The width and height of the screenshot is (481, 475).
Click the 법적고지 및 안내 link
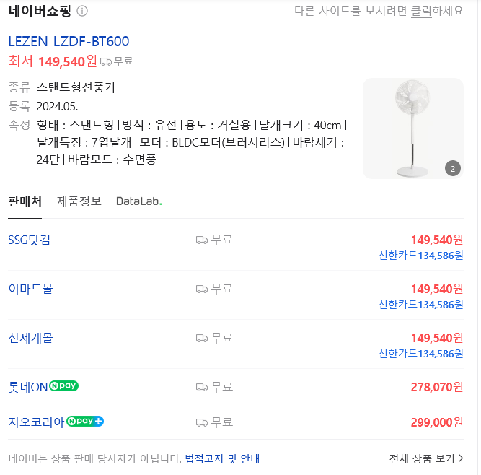click(222, 458)
